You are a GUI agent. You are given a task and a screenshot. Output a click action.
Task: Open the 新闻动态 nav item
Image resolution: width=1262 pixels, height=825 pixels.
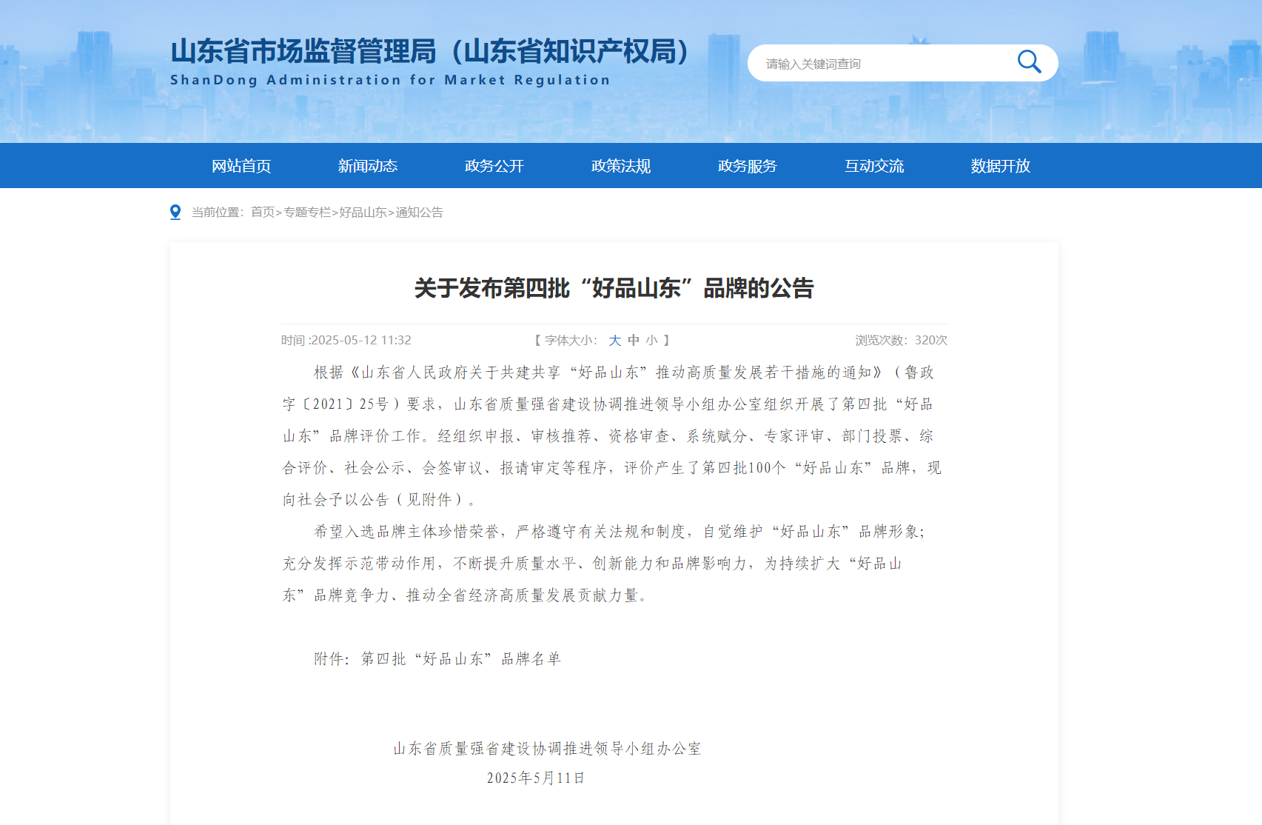(x=368, y=166)
